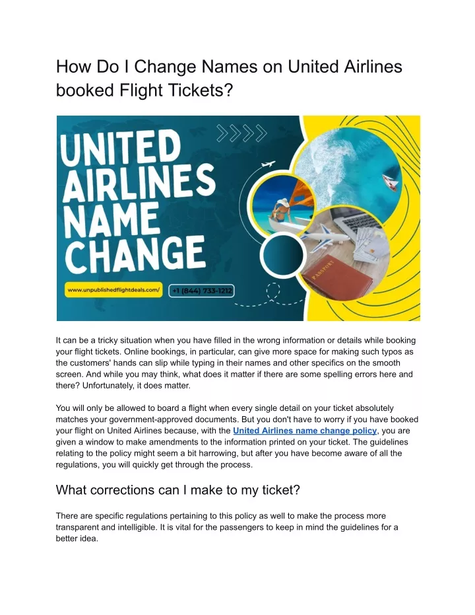
Task: Click the small airplane icon on banner
Action: pyautogui.click(x=268, y=164)
